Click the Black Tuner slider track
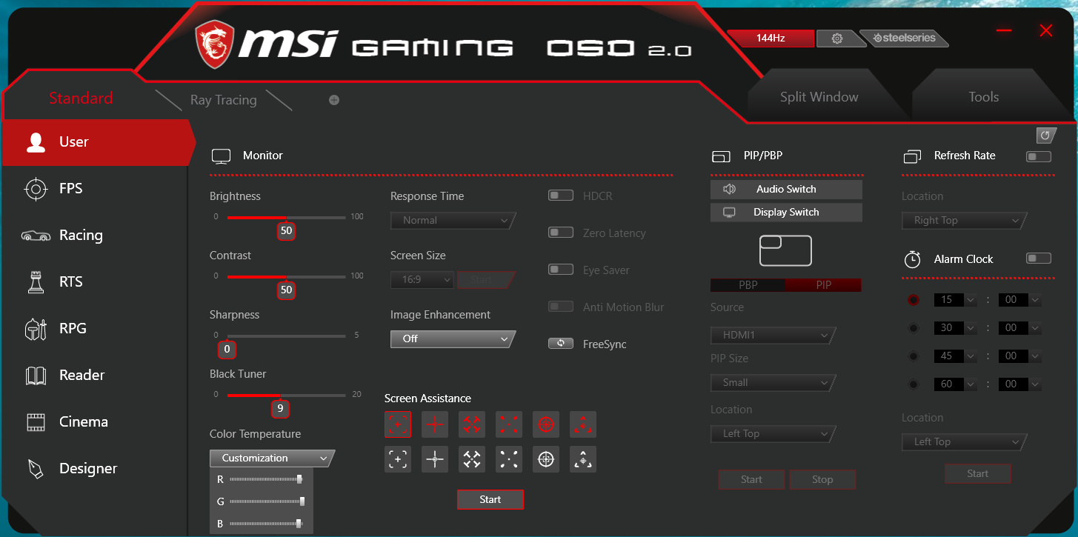The height and width of the screenshot is (537, 1078). pos(286,396)
